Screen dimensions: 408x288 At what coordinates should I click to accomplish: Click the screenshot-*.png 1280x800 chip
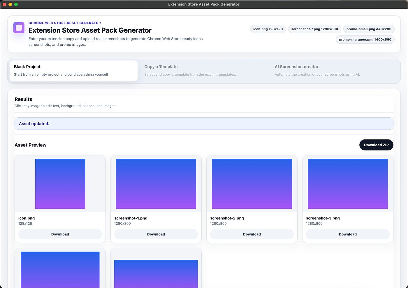[x=314, y=29]
